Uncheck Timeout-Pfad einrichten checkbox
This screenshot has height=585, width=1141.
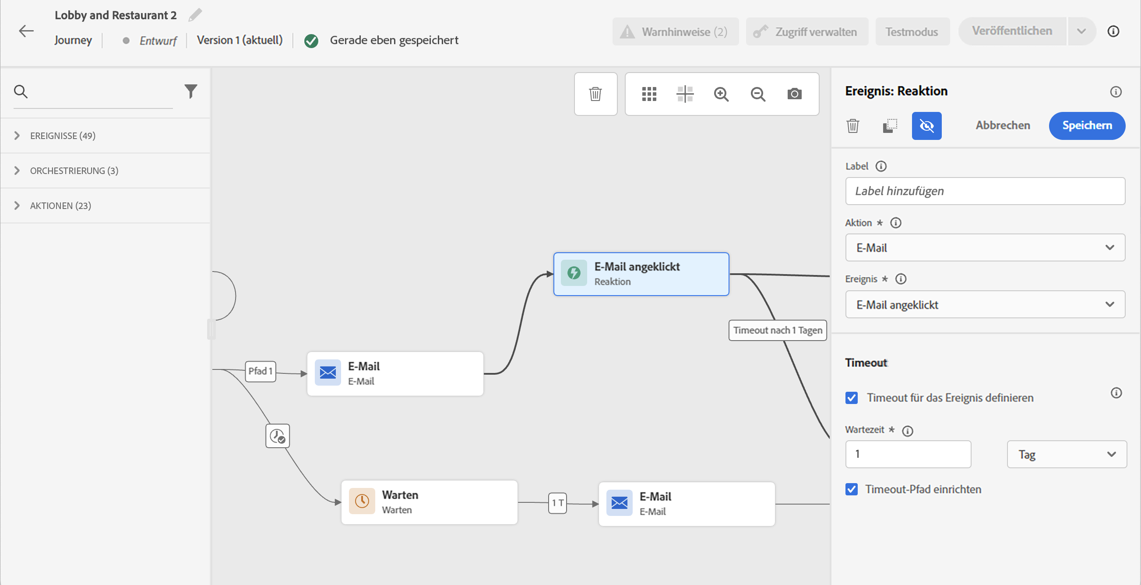point(851,489)
